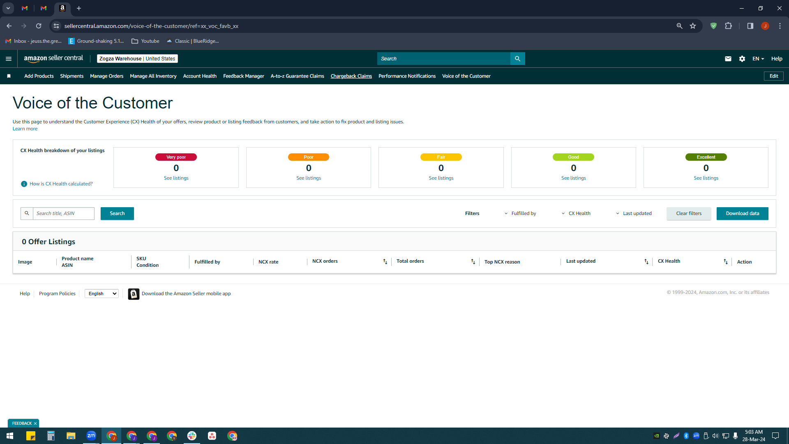The width and height of the screenshot is (789, 444).
Task: Sort by Last updated column arrows
Action: (646, 261)
